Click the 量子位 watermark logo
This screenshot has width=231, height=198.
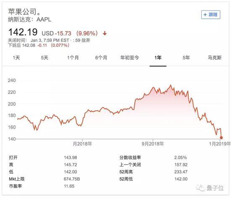[x=210, y=188]
